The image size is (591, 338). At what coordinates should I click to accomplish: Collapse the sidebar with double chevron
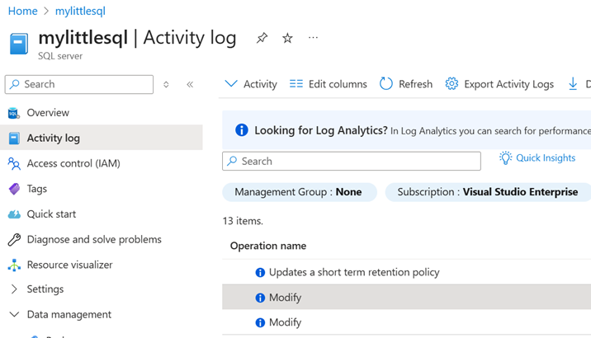coord(190,84)
